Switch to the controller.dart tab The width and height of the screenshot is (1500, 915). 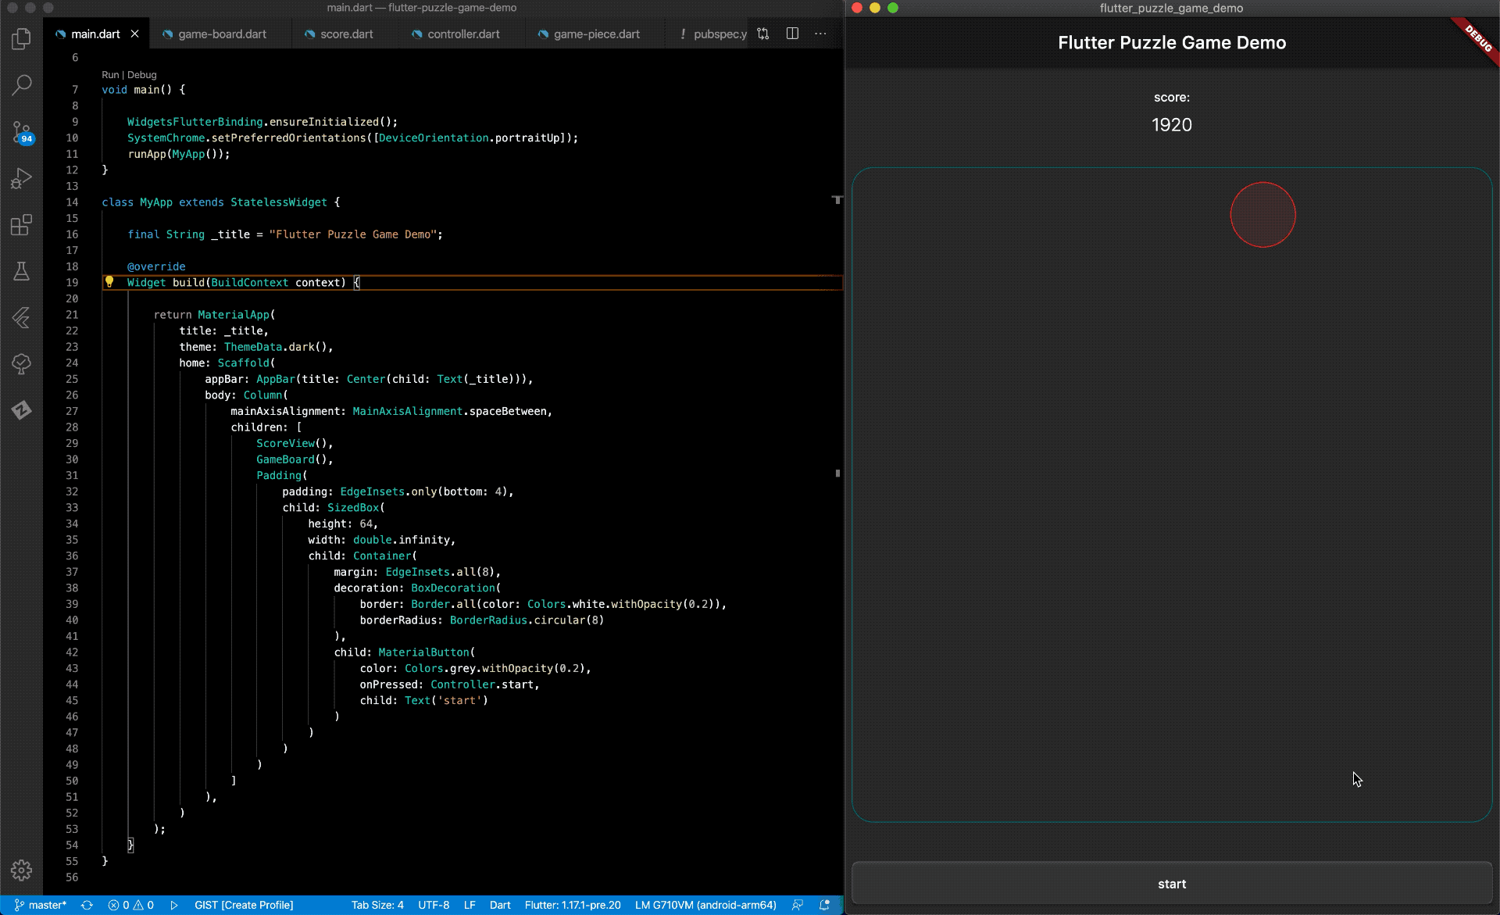point(463,34)
